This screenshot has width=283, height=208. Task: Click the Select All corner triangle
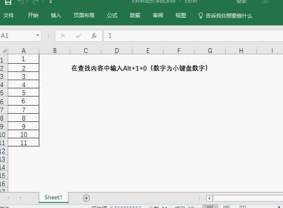[x=4, y=50]
